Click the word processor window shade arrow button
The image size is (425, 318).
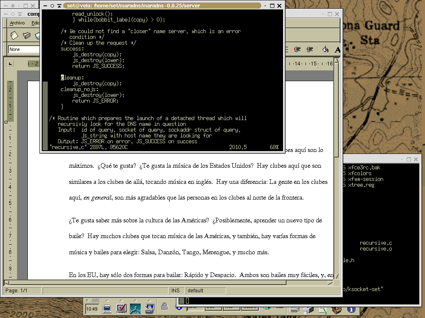(x=20, y=14)
